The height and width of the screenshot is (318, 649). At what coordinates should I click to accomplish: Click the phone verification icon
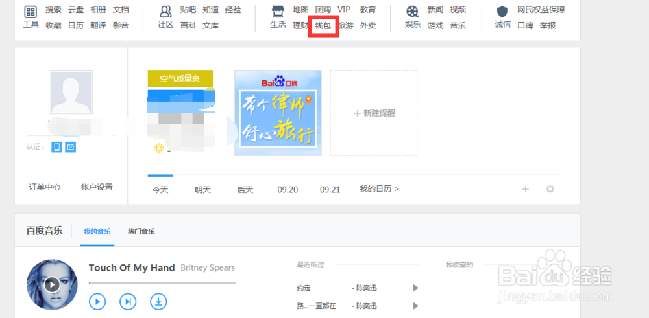coord(56,147)
